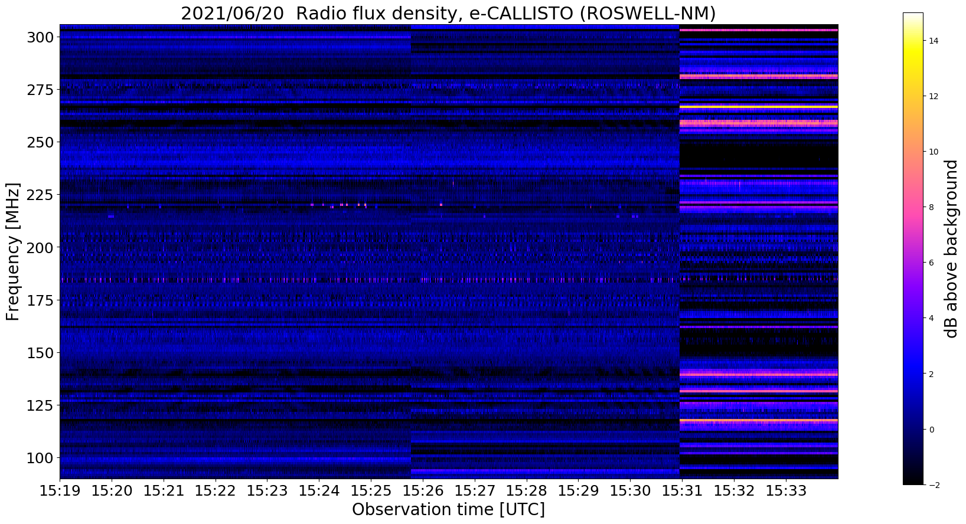The image size is (966, 524).
Task: Click the 15:29 time tick label
Action: [x=579, y=491]
